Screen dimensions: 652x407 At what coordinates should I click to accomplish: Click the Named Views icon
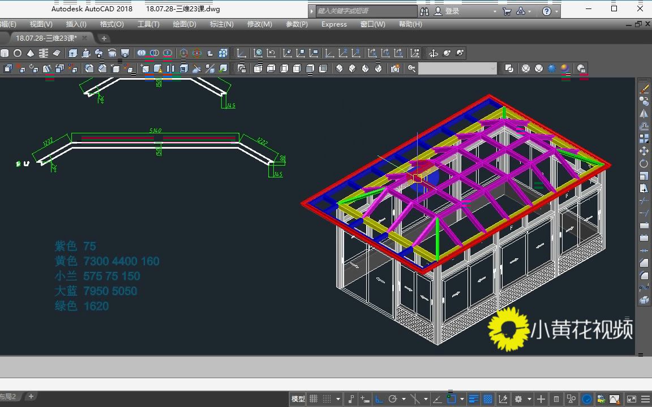click(x=242, y=68)
